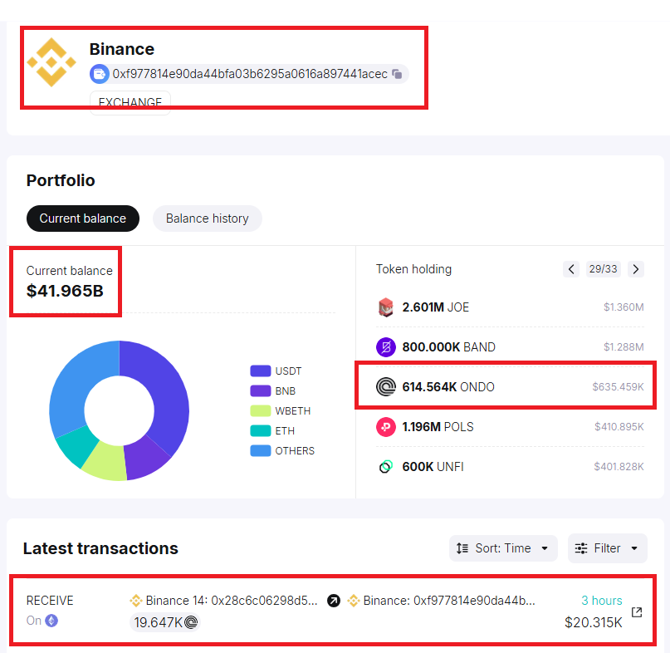Click the Binance 14 sender address
Viewport: 670px width, 653px height.
(x=232, y=601)
